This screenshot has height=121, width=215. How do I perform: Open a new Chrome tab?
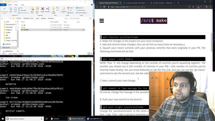click(178, 3)
